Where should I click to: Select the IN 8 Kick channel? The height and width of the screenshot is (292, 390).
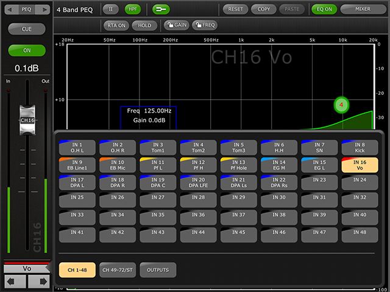360,148
